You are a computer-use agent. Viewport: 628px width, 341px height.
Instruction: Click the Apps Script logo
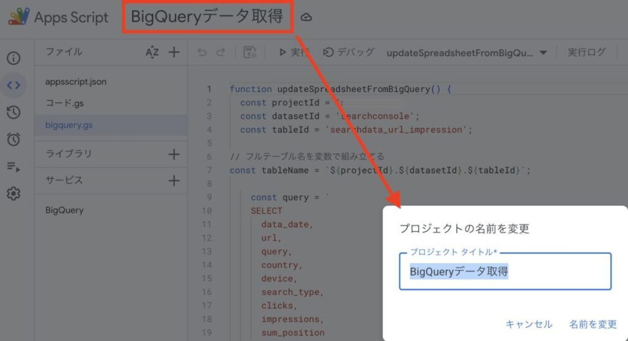coord(18,17)
